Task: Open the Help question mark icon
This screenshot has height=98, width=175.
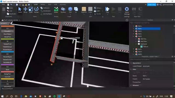Action: pyautogui.click(x=157, y=5)
